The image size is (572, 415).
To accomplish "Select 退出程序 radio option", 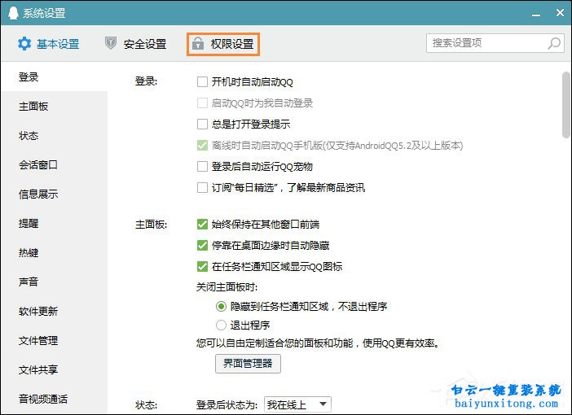I will pyautogui.click(x=221, y=325).
